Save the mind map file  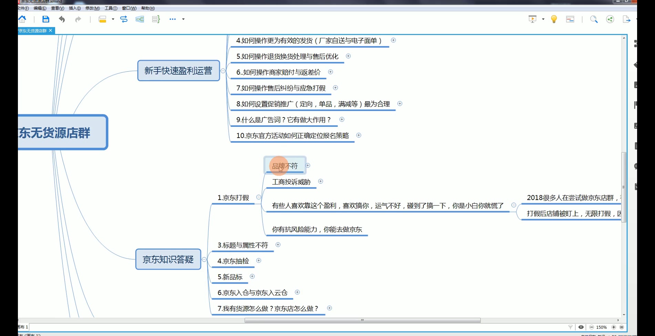pyautogui.click(x=45, y=19)
